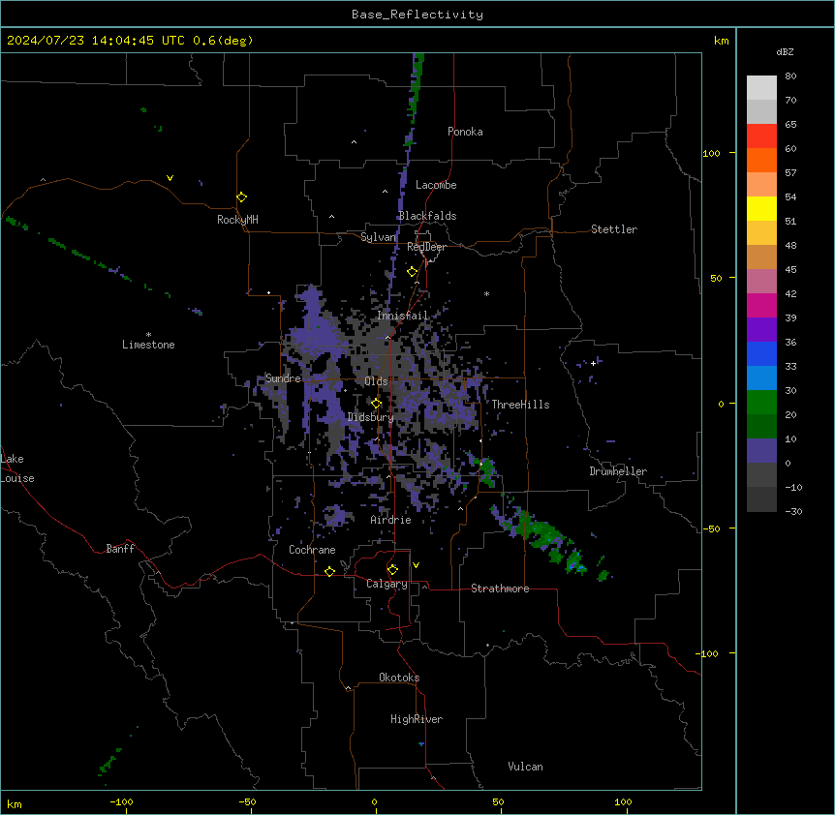
Task: Click the 2024/07/23 14:04:45 UTC timestamp
Action: (x=96, y=41)
